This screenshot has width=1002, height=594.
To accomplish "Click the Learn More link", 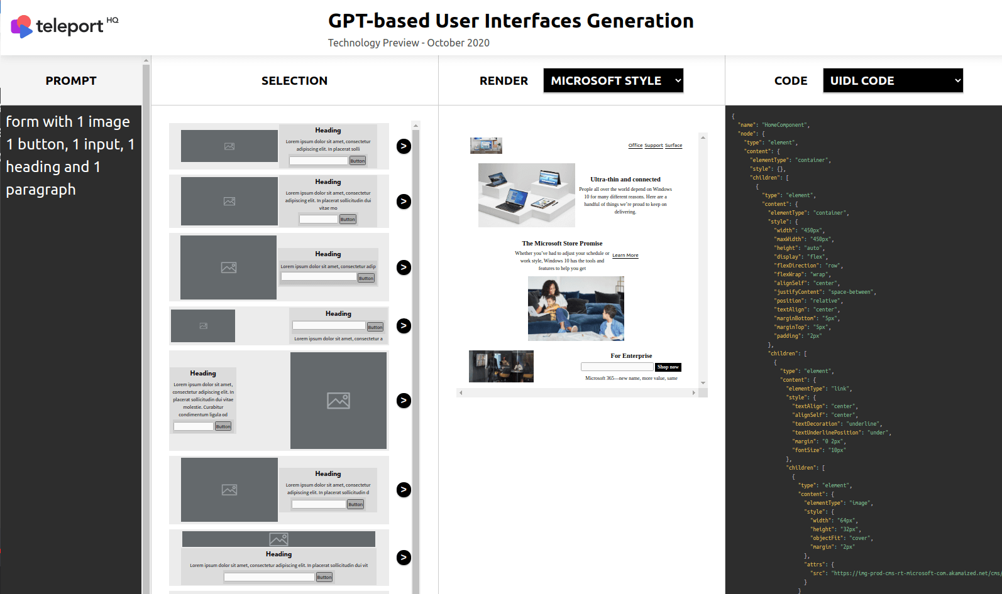I will (625, 256).
